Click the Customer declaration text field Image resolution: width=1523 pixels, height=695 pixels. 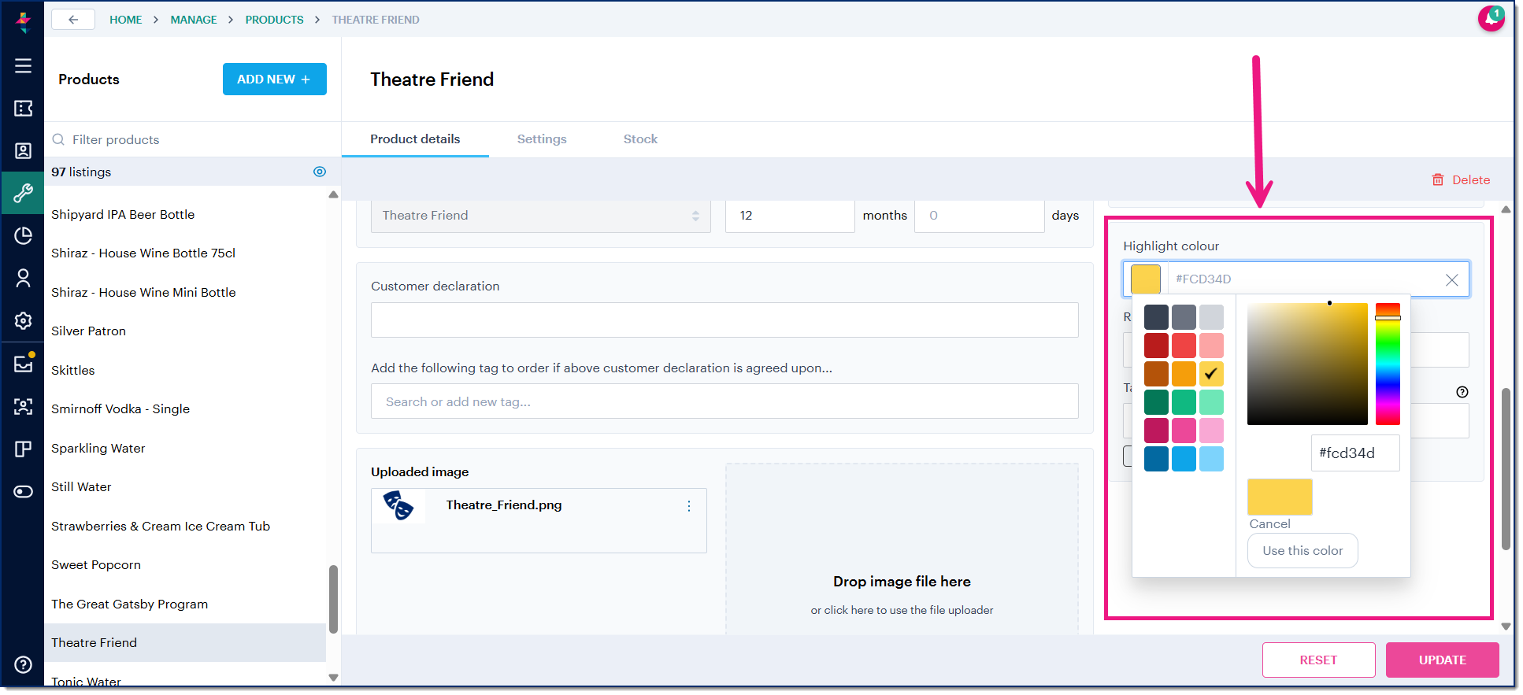[724, 320]
